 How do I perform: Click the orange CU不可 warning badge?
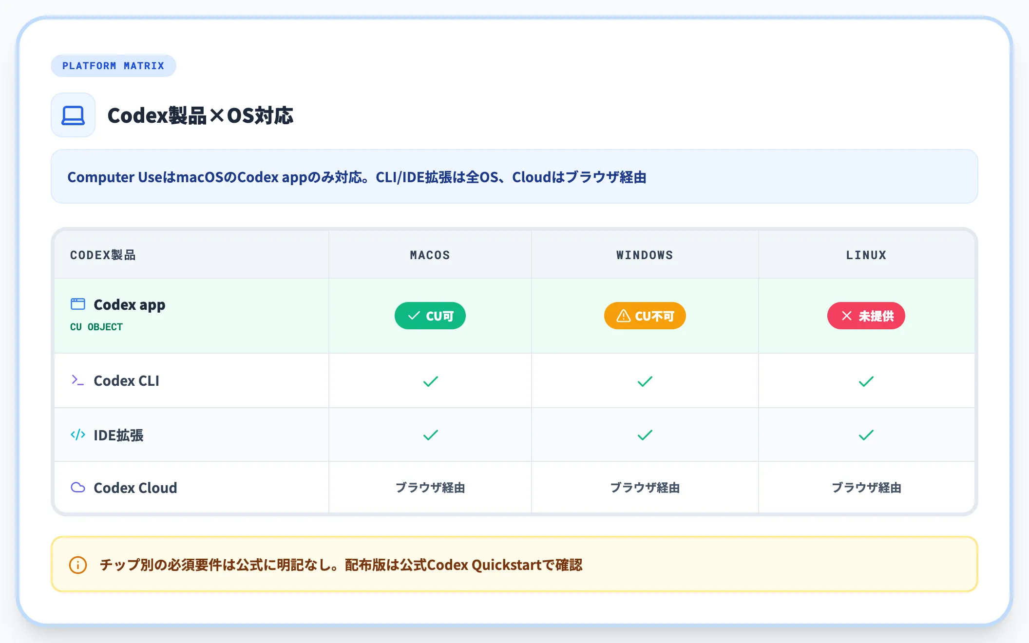point(645,316)
